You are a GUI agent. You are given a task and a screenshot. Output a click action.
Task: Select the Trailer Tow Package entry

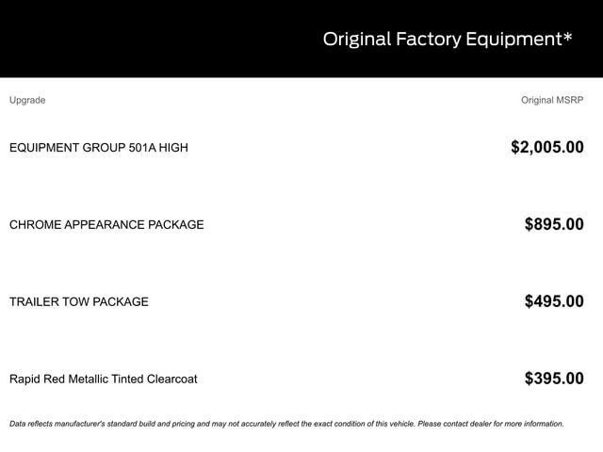coord(79,302)
